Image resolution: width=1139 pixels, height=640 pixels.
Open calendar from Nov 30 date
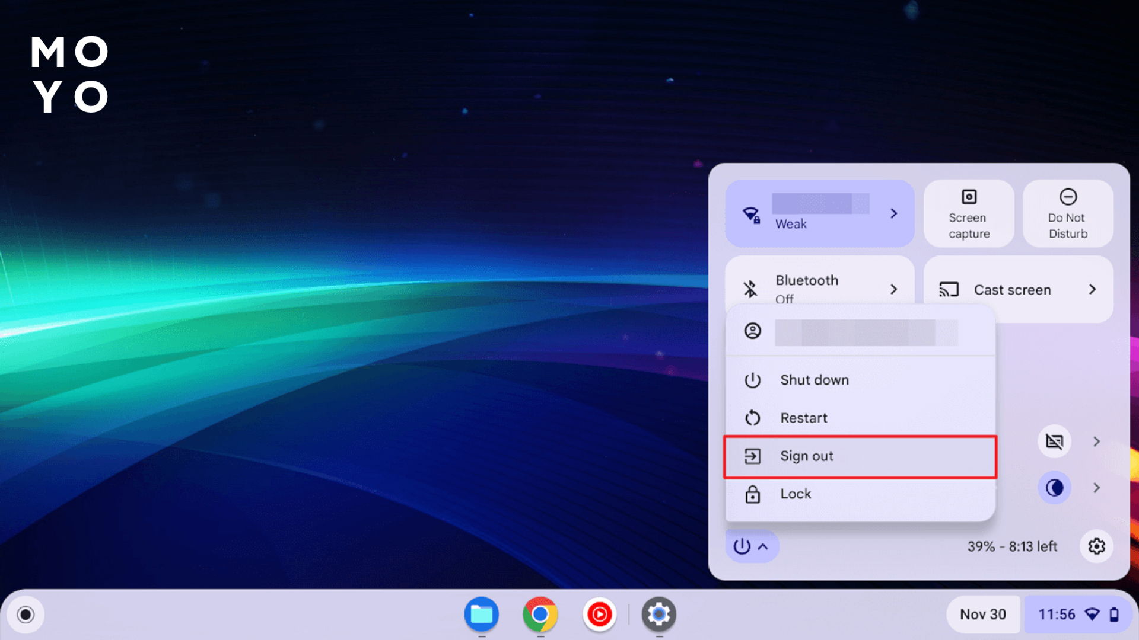982,615
